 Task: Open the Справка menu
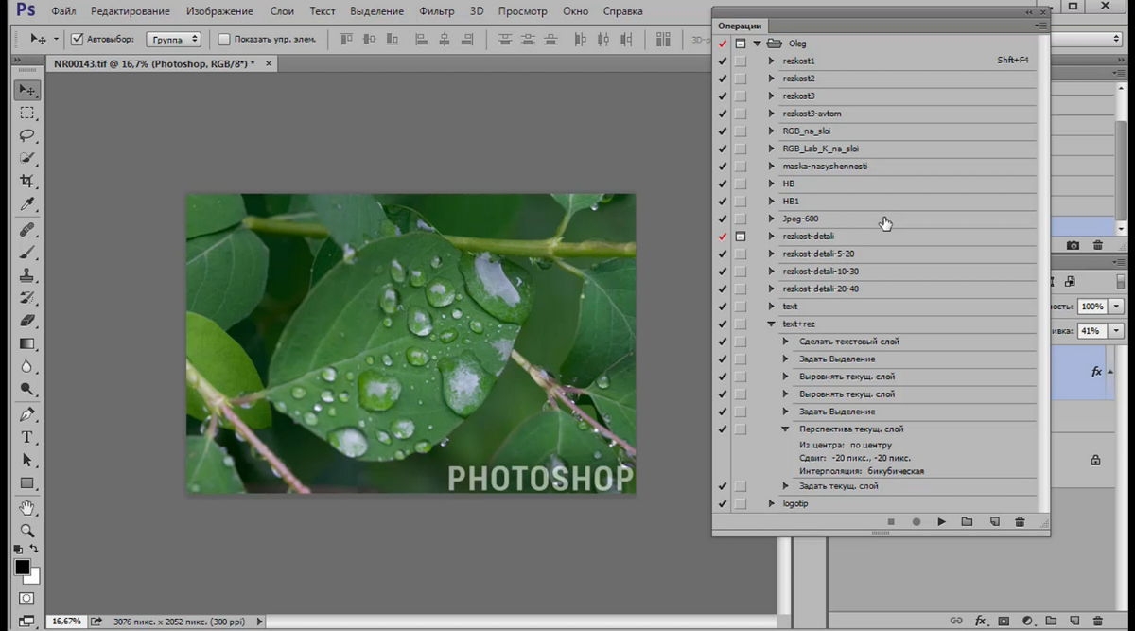(623, 11)
